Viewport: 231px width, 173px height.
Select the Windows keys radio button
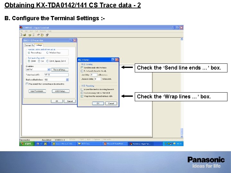pyautogui.click(x=47, y=53)
